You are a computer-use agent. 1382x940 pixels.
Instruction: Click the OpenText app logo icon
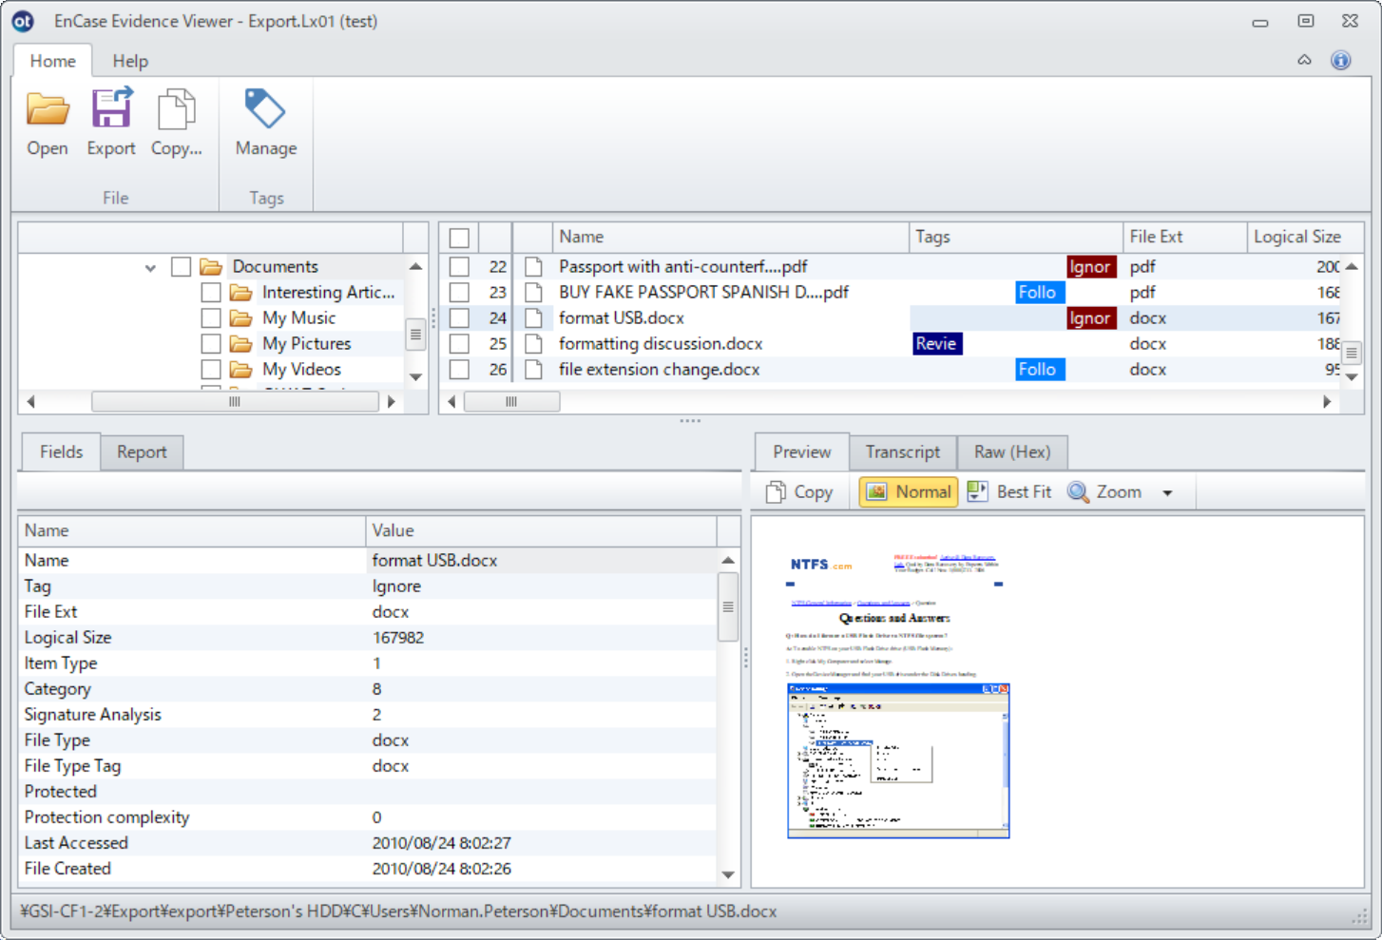point(23,21)
